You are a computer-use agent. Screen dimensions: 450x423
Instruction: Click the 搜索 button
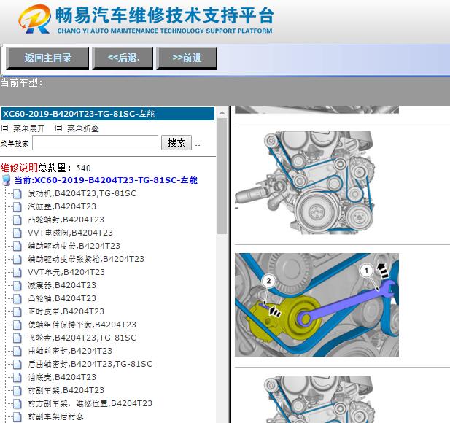[x=176, y=142]
